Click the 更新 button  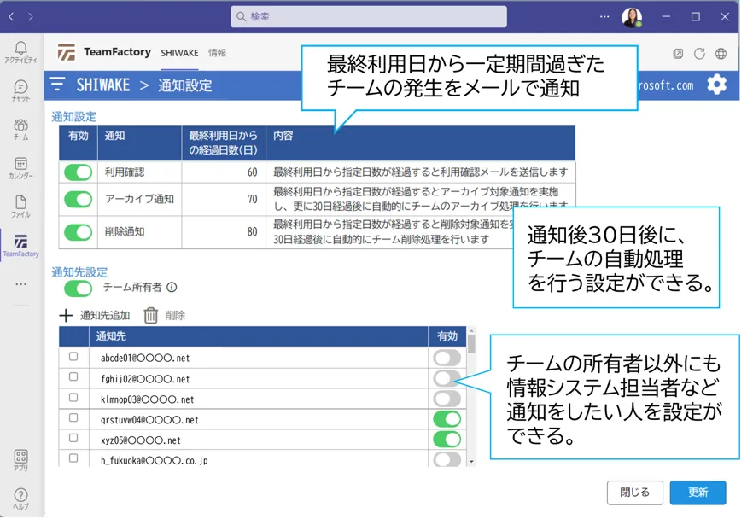click(x=698, y=493)
